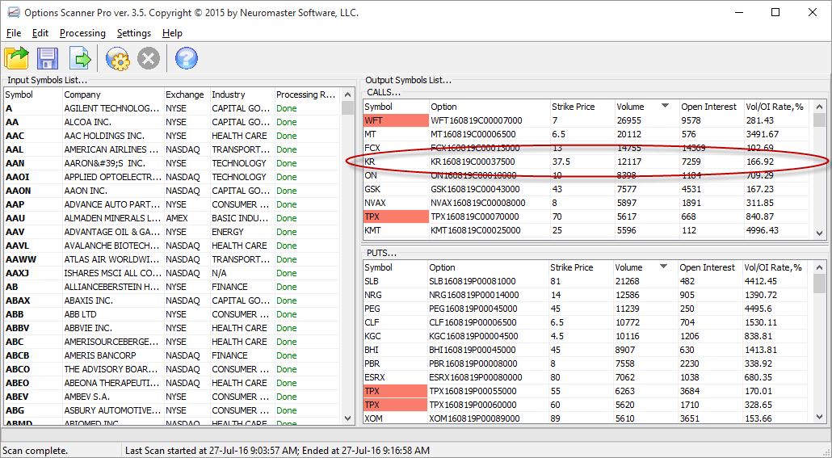
Task: Select TPX put with strike 55
Action: tap(587, 391)
